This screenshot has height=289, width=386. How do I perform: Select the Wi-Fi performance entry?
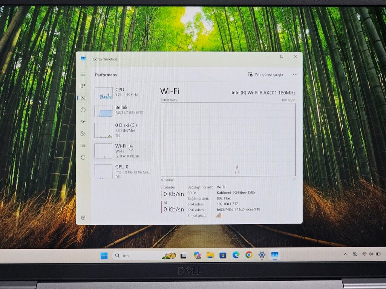coord(123,151)
